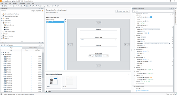Click grid icon in bottom-left status bar

click(1, 94)
